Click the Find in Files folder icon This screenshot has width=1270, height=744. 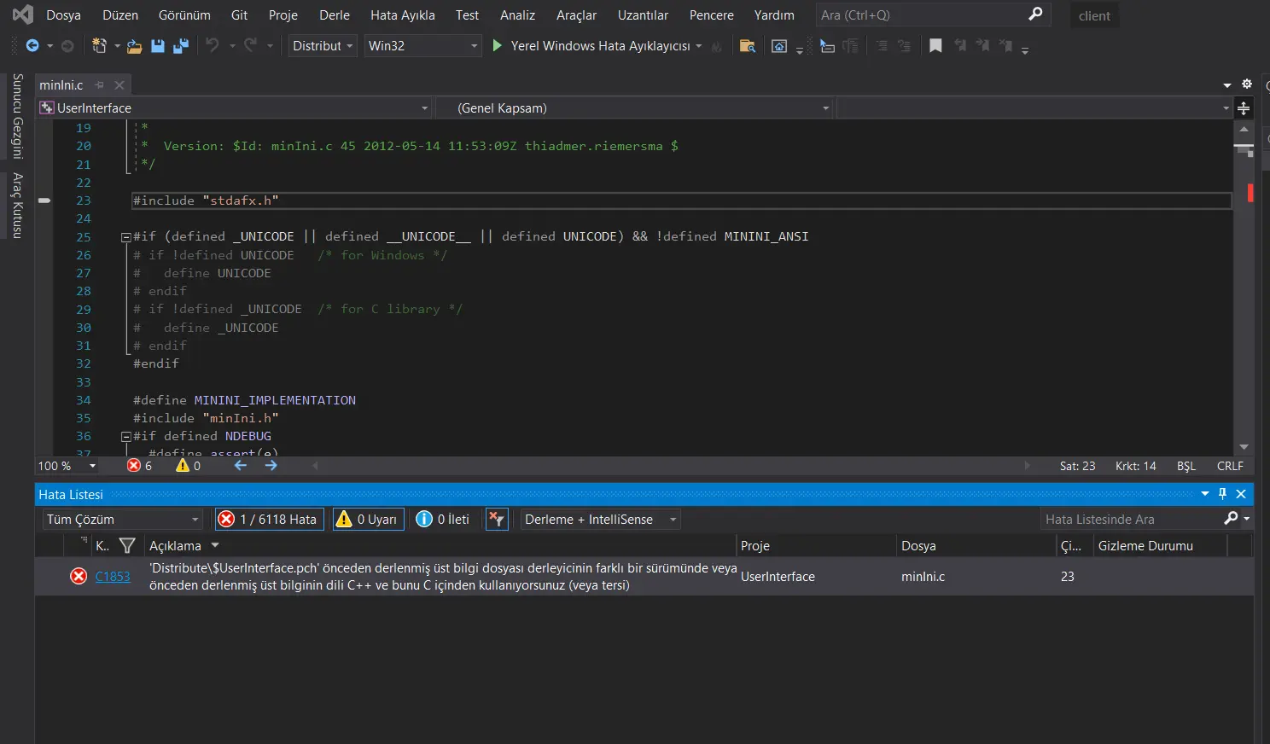tap(747, 46)
